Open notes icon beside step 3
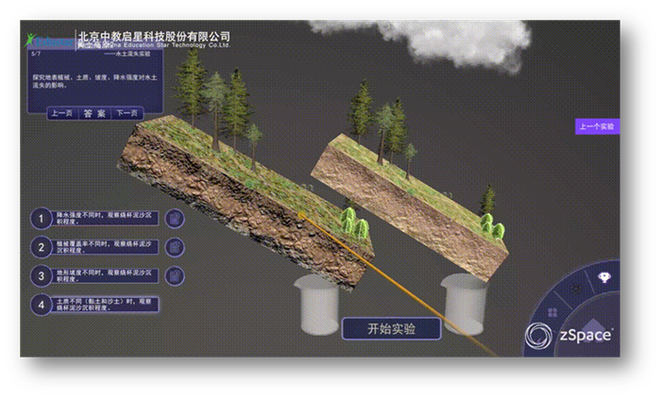Image resolution: width=661 pixels, height=398 pixels. [175, 276]
